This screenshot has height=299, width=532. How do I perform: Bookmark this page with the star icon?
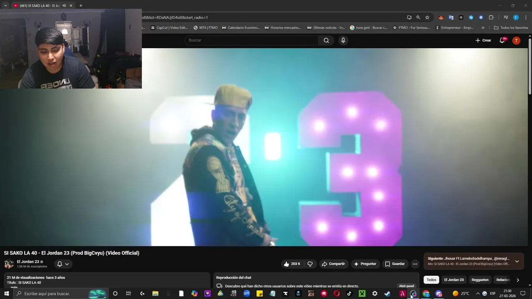click(427, 17)
